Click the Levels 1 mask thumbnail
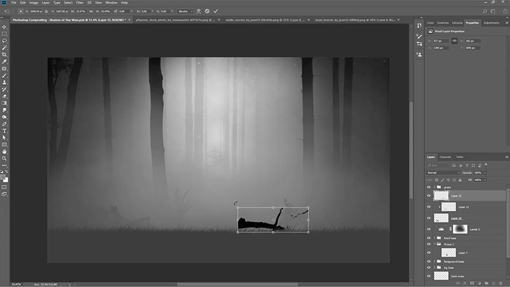 pos(460,229)
